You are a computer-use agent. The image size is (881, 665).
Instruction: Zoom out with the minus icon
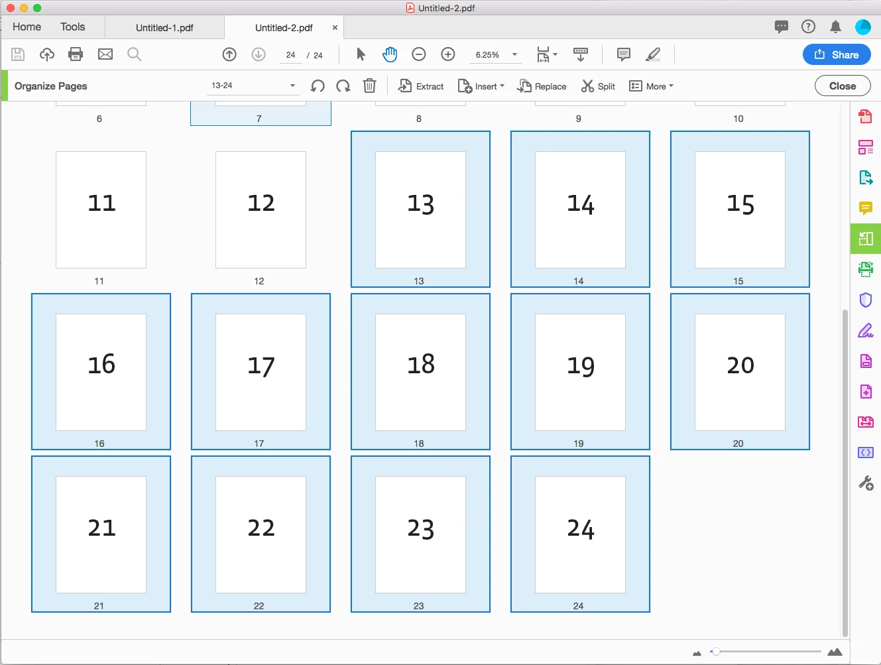[419, 54]
